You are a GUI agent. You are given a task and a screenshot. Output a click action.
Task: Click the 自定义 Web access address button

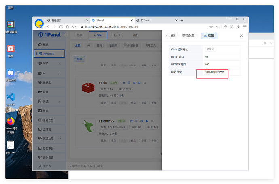[x=211, y=49]
